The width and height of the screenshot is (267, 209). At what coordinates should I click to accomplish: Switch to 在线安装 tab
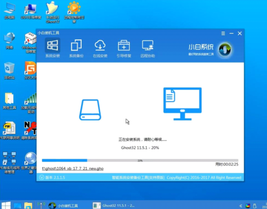click(100, 48)
